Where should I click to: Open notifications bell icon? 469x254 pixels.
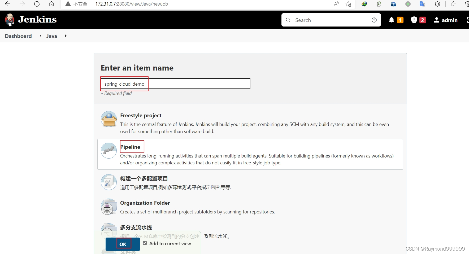pos(391,20)
